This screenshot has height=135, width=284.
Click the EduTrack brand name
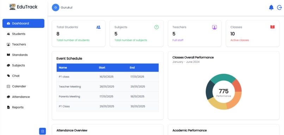(x=27, y=7)
